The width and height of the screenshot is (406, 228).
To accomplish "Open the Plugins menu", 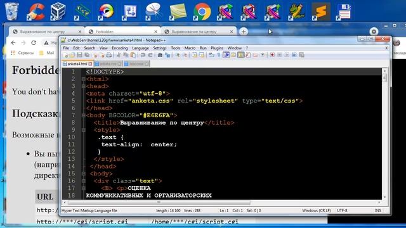I will tap(217, 48).
